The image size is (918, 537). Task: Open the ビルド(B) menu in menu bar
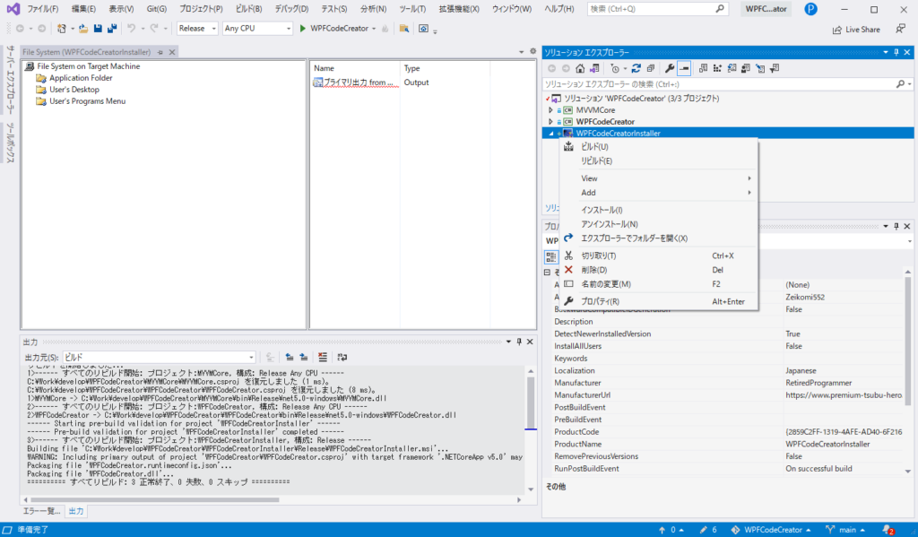pos(249,9)
